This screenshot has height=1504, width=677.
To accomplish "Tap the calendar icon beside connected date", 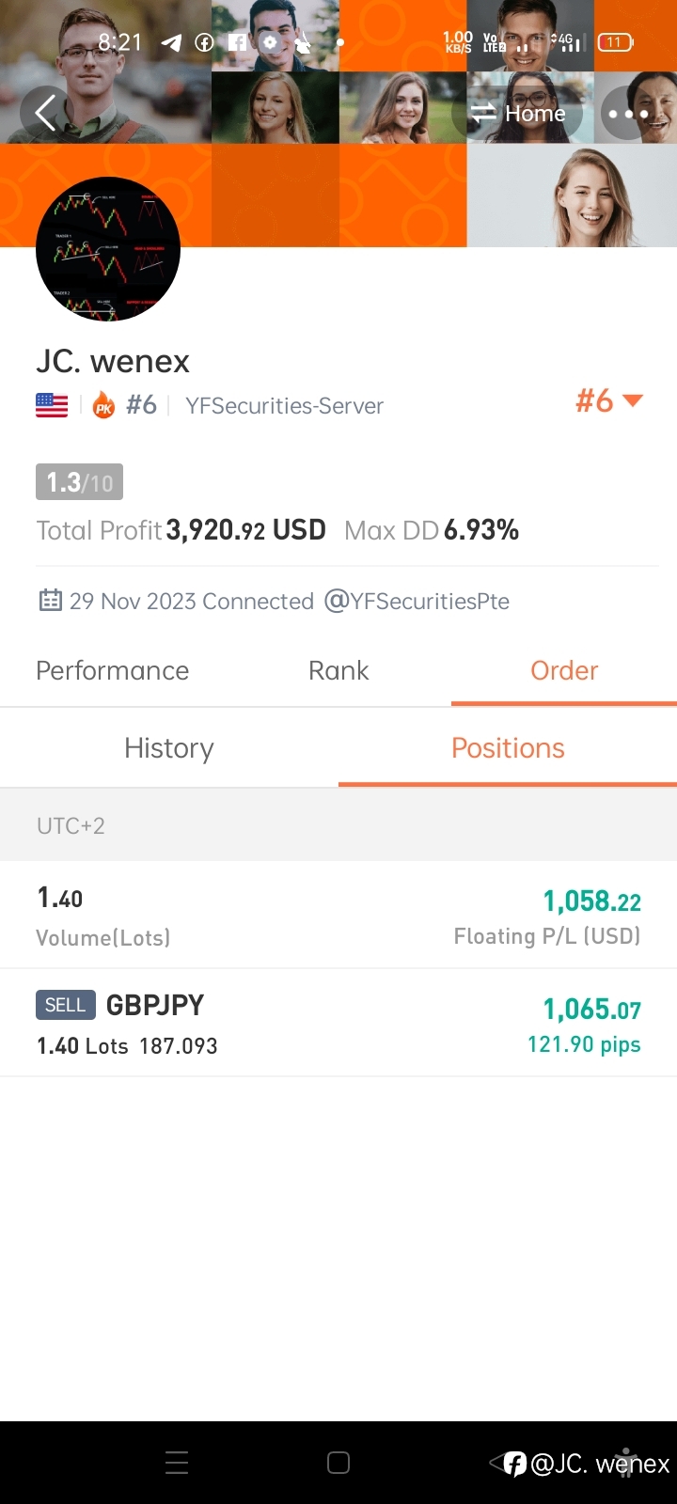I will click(50, 600).
